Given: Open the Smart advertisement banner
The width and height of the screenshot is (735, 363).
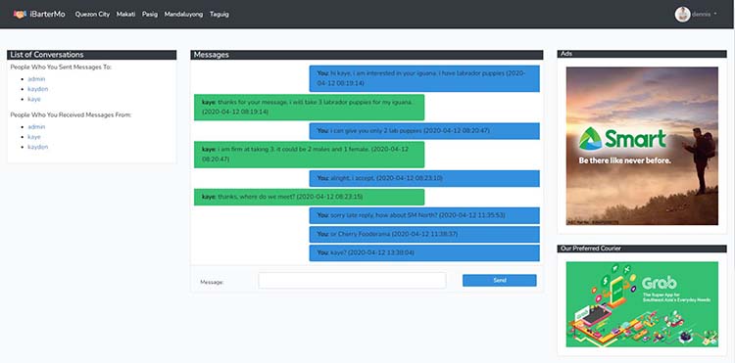Looking at the screenshot, I should pos(642,146).
